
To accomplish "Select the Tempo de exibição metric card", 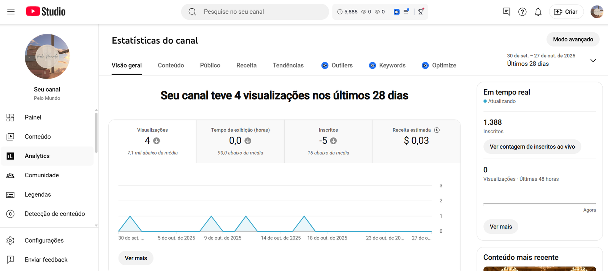I will [x=241, y=142].
